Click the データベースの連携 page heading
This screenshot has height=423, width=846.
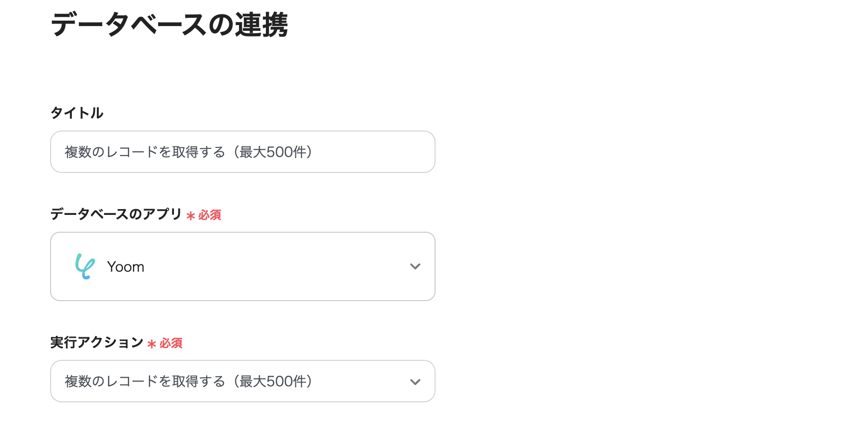click(x=169, y=25)
